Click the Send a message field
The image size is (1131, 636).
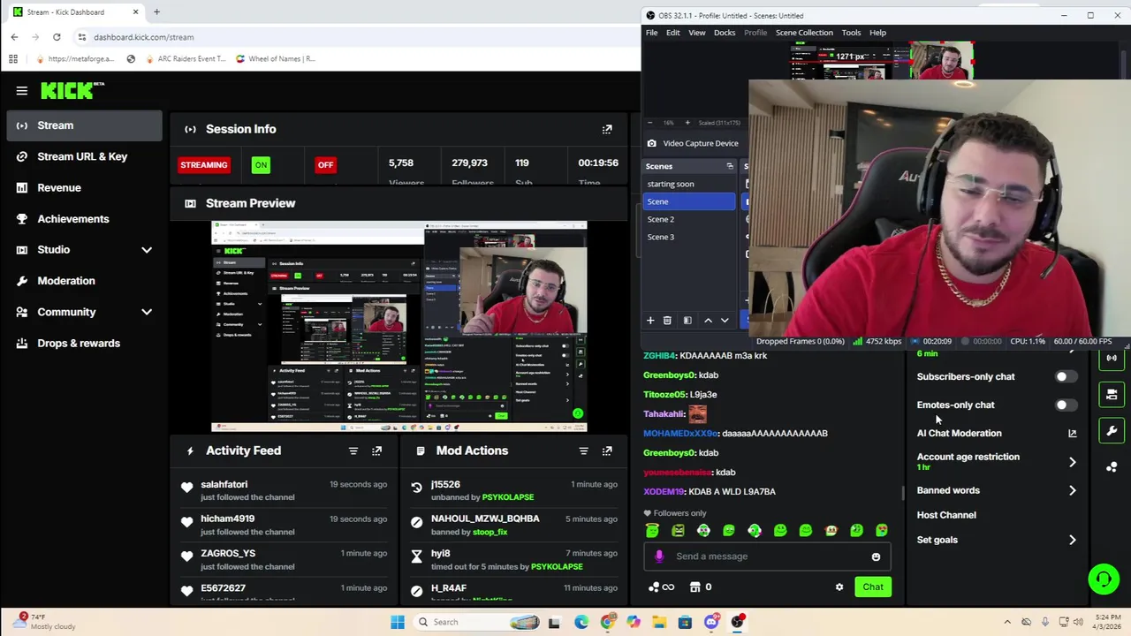[x=767, y=556]
